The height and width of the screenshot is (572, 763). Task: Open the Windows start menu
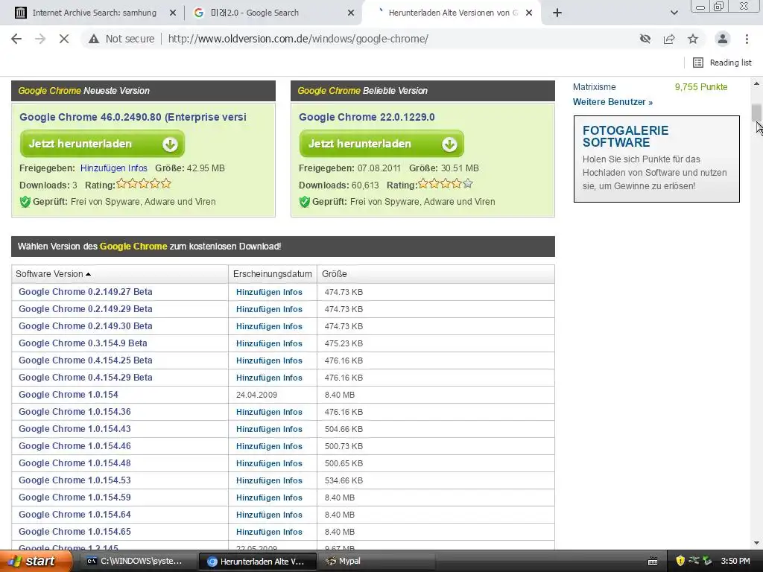[34, 561]
